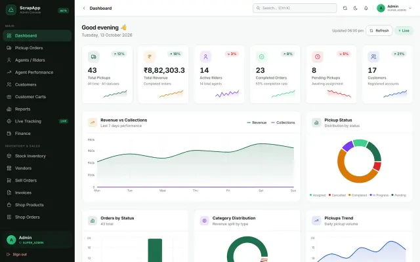Click the Category Distribution panel icon
Viewport: 420px width, 262px height.
click(204, 221)
